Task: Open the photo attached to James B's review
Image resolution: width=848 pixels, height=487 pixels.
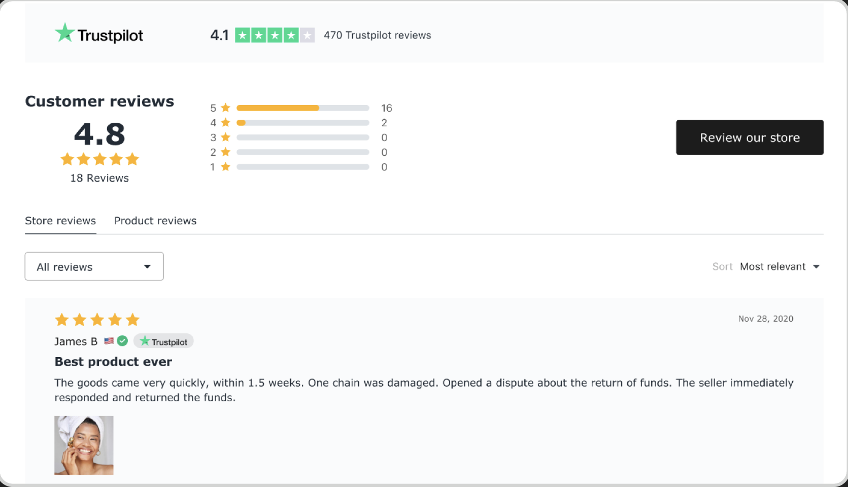Action: pyautogui.click(x=84, y=445)
